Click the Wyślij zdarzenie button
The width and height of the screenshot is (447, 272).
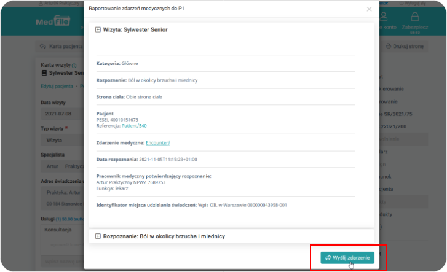click(x=347, y=258)
